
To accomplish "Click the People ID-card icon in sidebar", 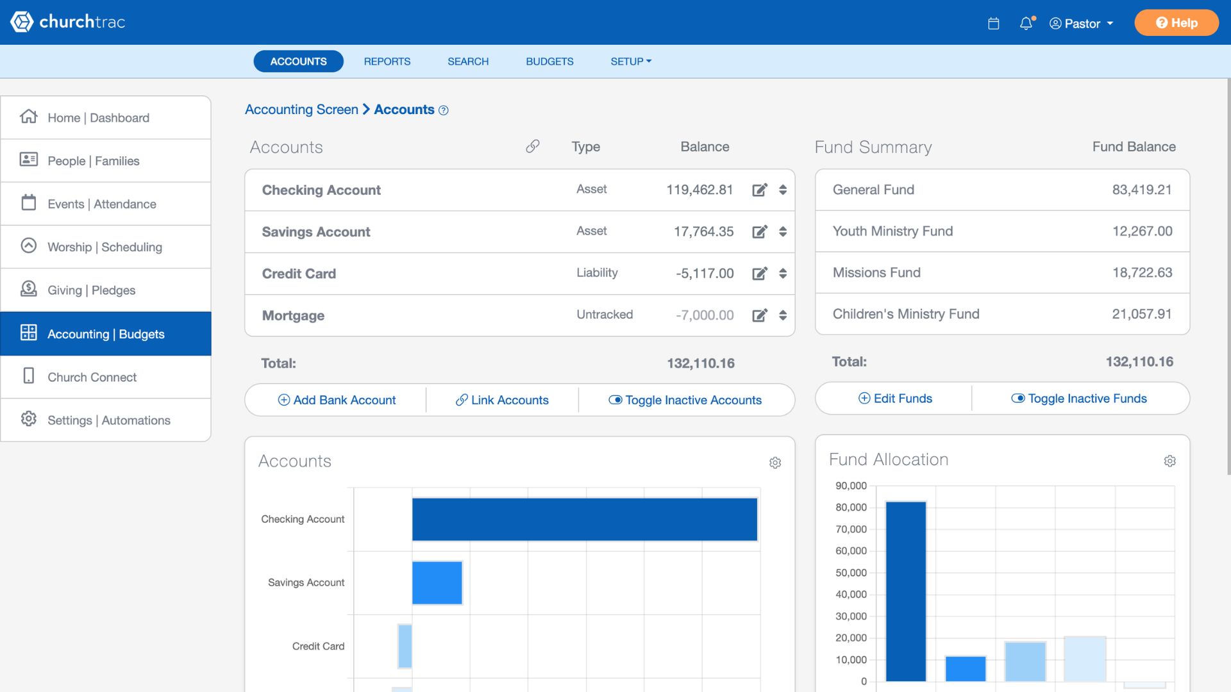I will tap(28, 160).
